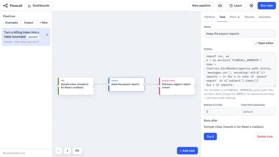Run the pipeline with Run now

(267, 6)
